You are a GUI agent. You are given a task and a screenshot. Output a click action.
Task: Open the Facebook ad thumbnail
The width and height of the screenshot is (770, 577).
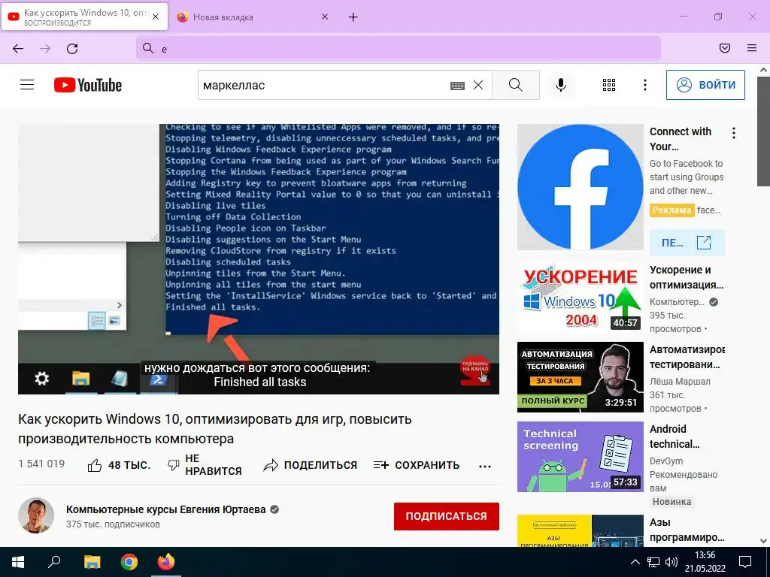[x=580, y=186]
